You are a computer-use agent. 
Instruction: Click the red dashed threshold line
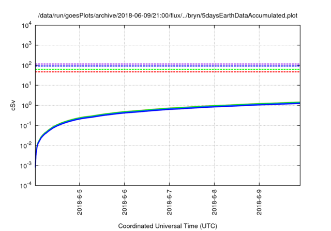click(168, 72)
